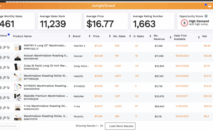Add PANTRY X product using plus icon
The height and width of the screenshot is (131, 213).
[x=1, y=47]
